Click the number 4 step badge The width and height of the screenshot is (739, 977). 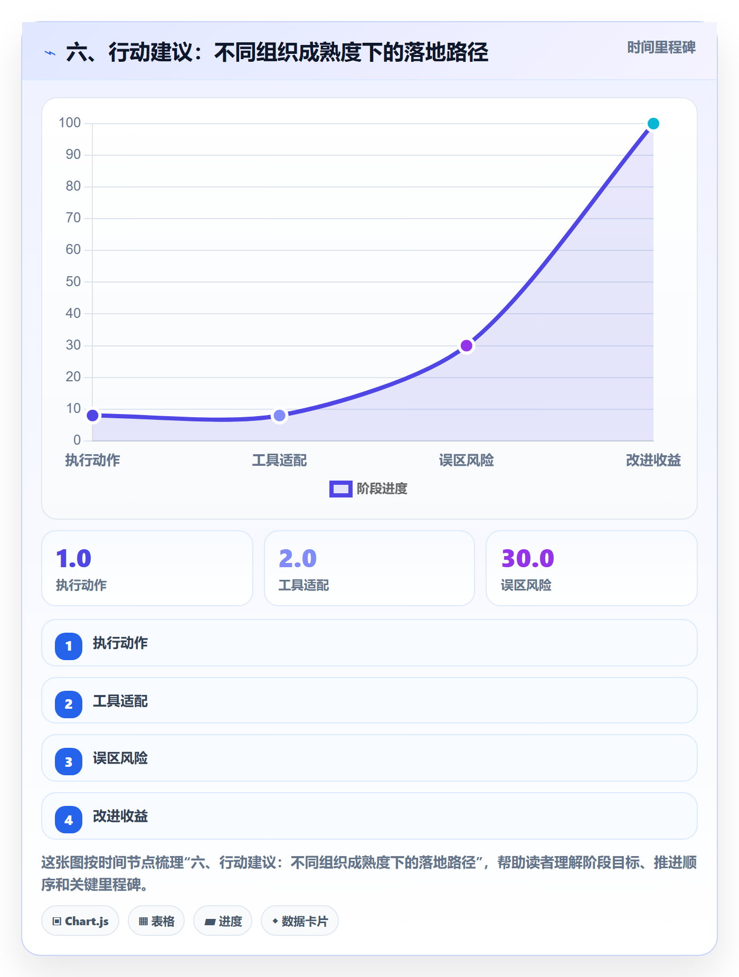point(69,820)
